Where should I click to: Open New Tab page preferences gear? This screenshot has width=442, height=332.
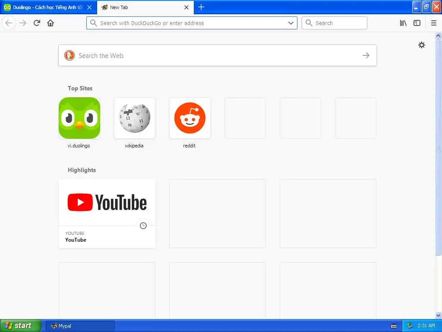[x=421, y=45]
